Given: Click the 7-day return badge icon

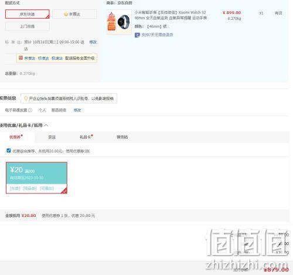Looking at the screenshot, I should pyautogui.click(x=137, y=35).
